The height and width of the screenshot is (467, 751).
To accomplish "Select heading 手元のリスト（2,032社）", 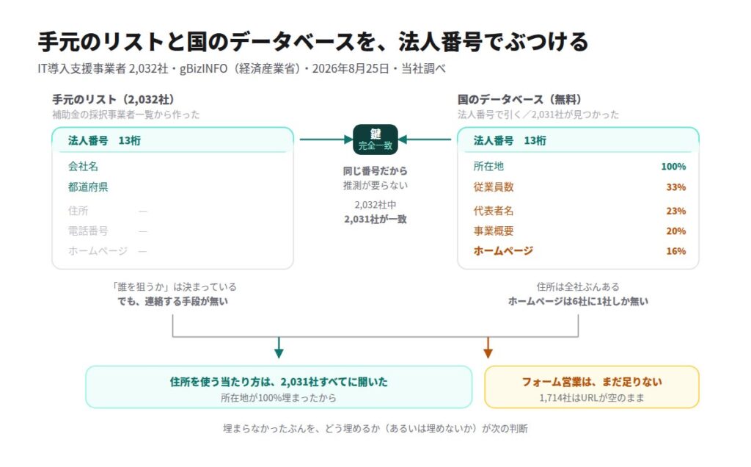I will (113, 99).
